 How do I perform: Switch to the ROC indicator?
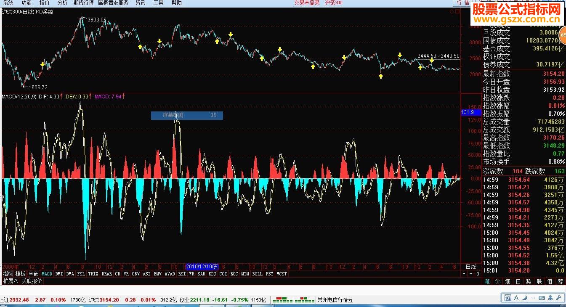234,274
